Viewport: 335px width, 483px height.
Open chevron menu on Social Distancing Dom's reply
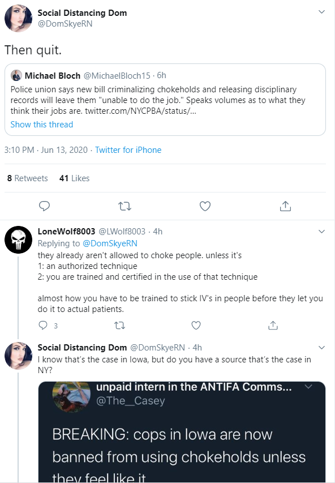point(322,348)
